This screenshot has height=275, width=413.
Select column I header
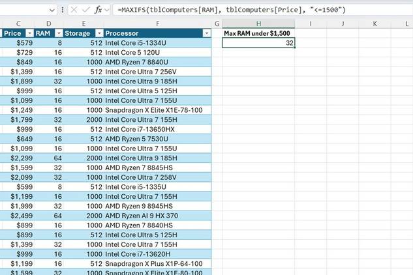coord(311,23)
